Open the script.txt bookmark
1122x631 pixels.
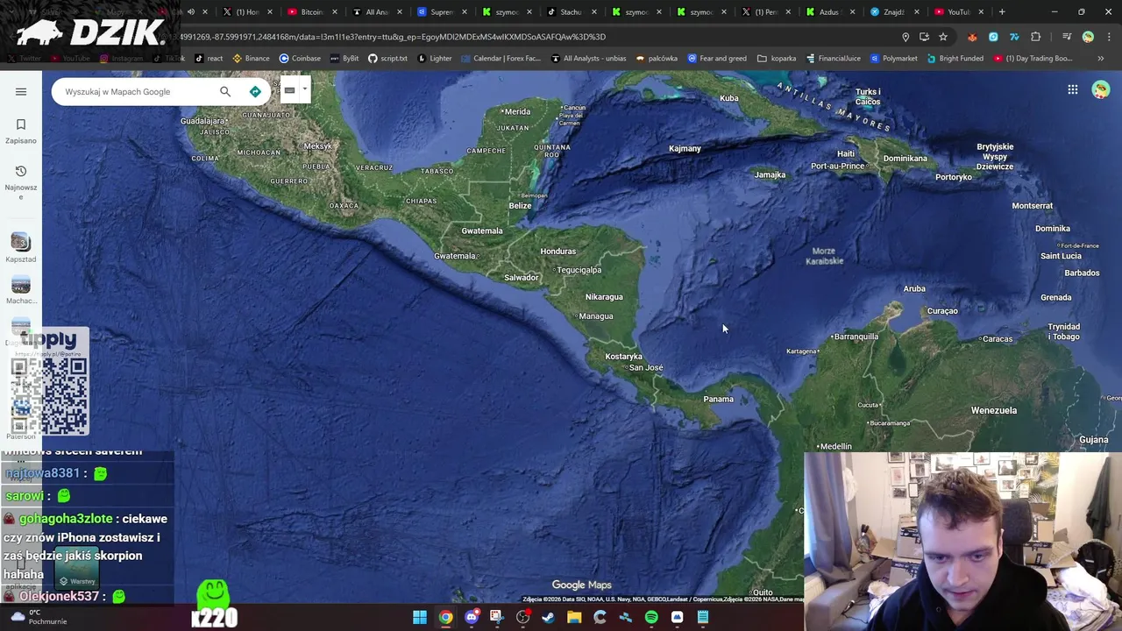coord(387,59)
